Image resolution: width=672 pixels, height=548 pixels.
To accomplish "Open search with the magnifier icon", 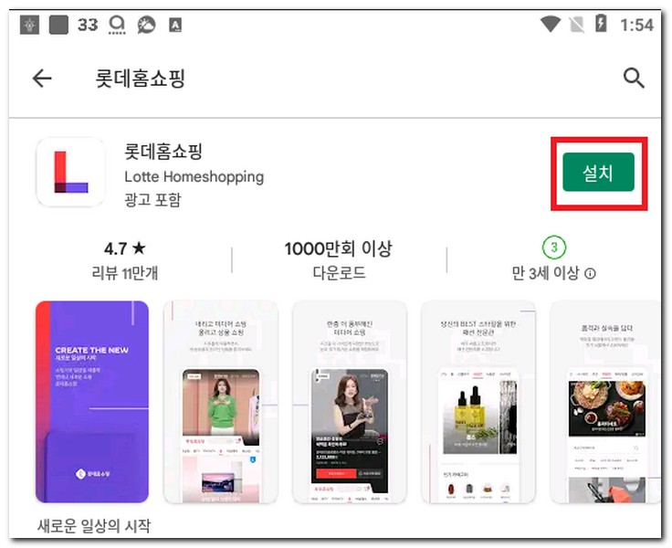I will pyautogui.click(x=634, y=78).
